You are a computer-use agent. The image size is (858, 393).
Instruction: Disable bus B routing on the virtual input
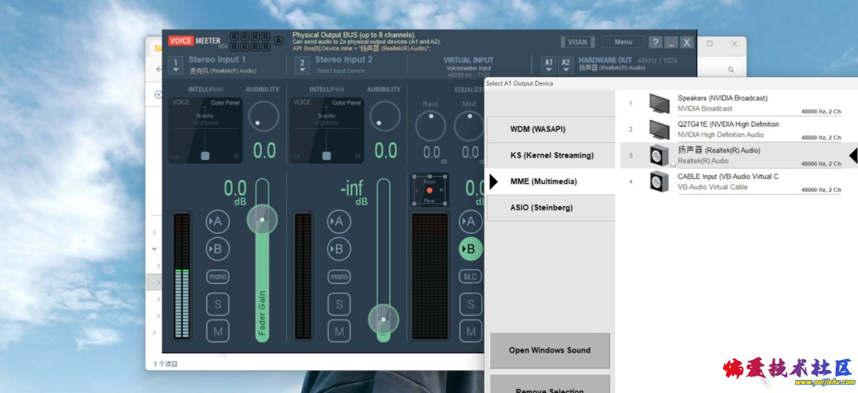[x=471, y=249]
